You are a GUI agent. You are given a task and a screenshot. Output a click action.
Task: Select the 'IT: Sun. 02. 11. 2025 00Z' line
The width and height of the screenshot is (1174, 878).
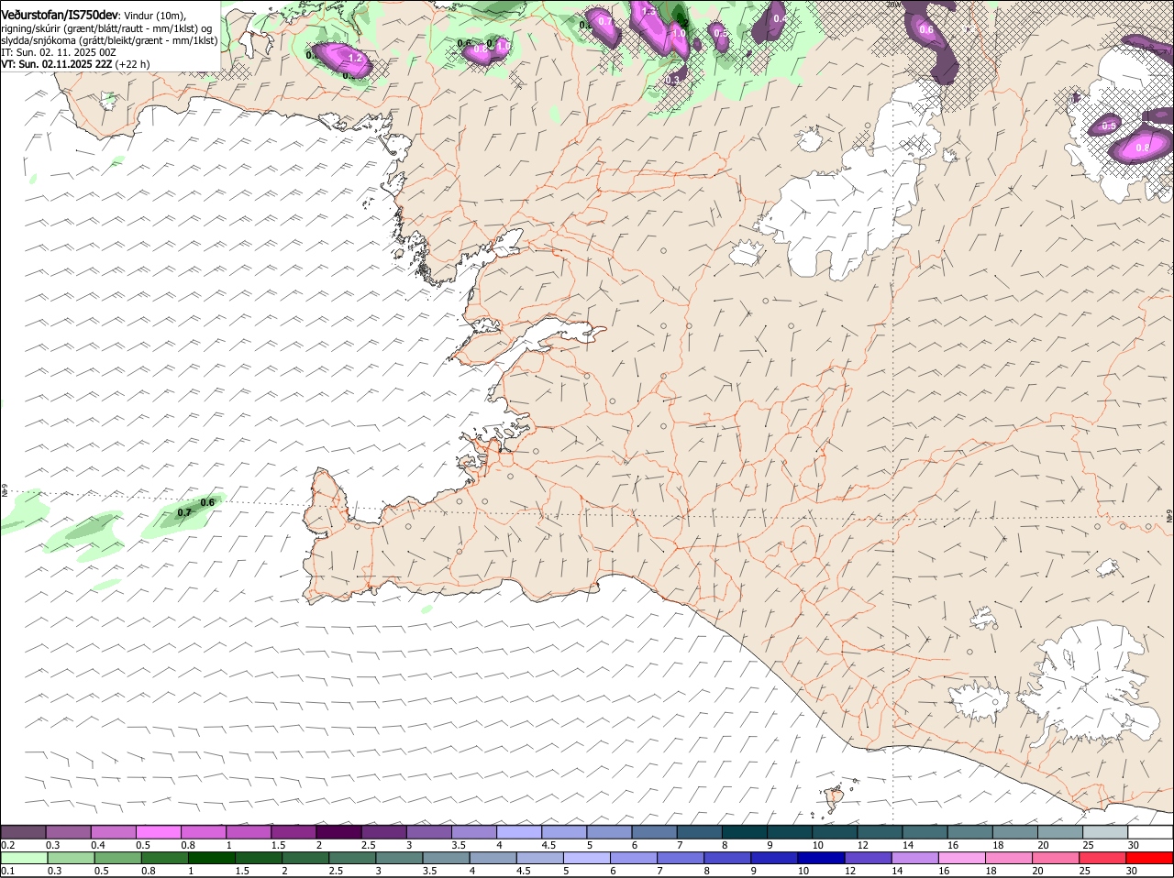(58, 52)
